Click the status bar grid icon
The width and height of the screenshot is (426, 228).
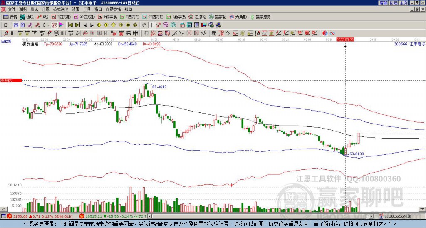pyautogui.click(x=3, y=216)
